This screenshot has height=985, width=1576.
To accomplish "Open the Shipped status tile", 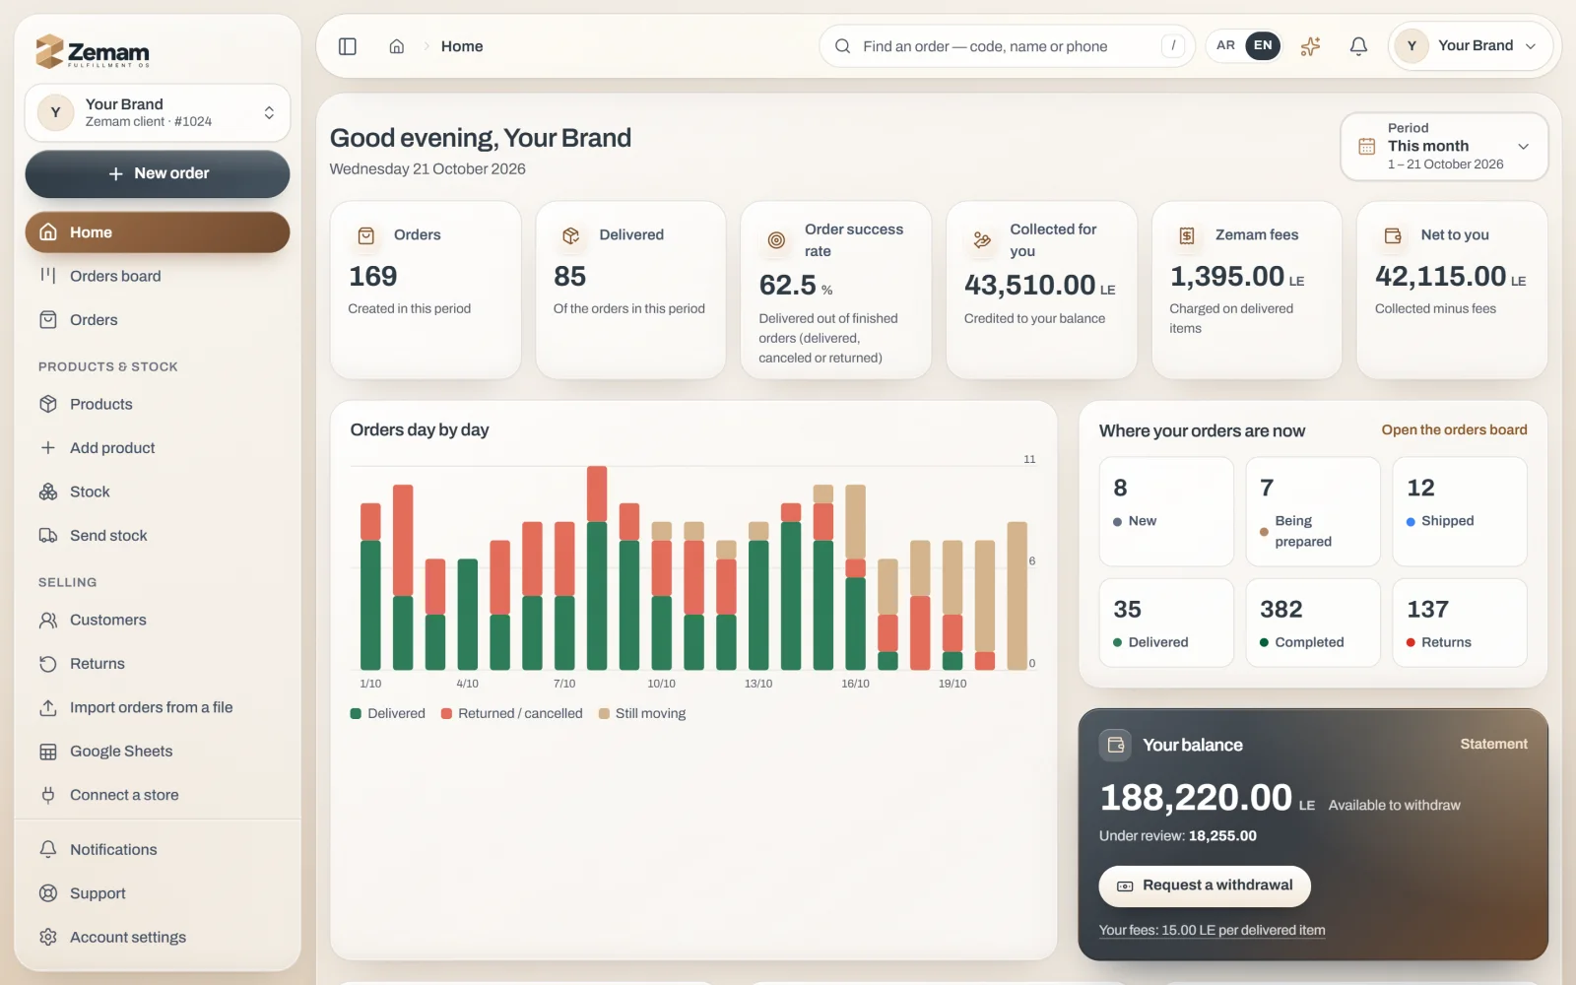I will pos(1460,511).
